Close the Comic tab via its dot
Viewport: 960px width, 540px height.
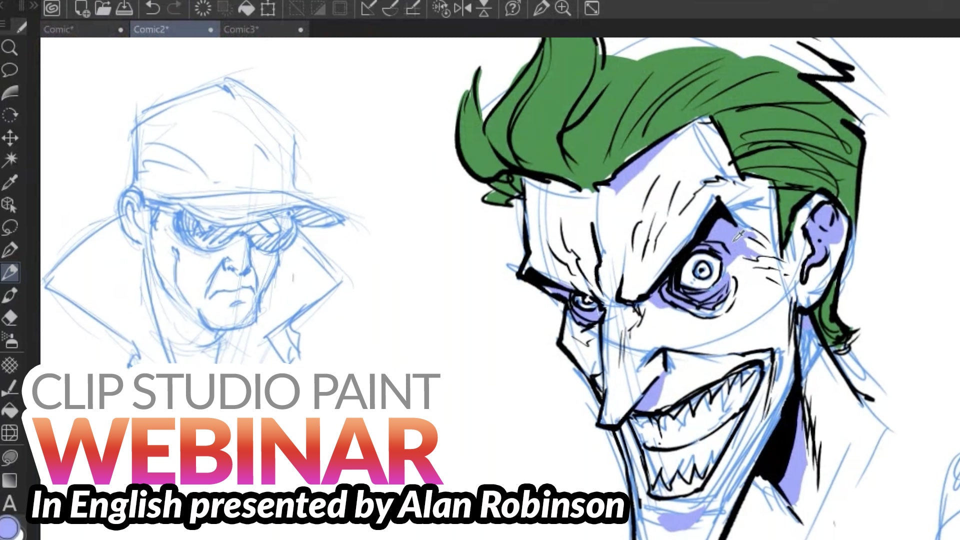point(120,30)
